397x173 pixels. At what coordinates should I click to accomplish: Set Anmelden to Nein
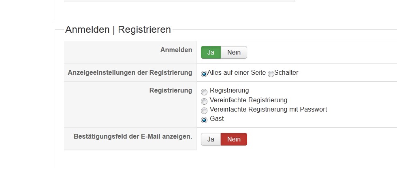pos(234,53)
